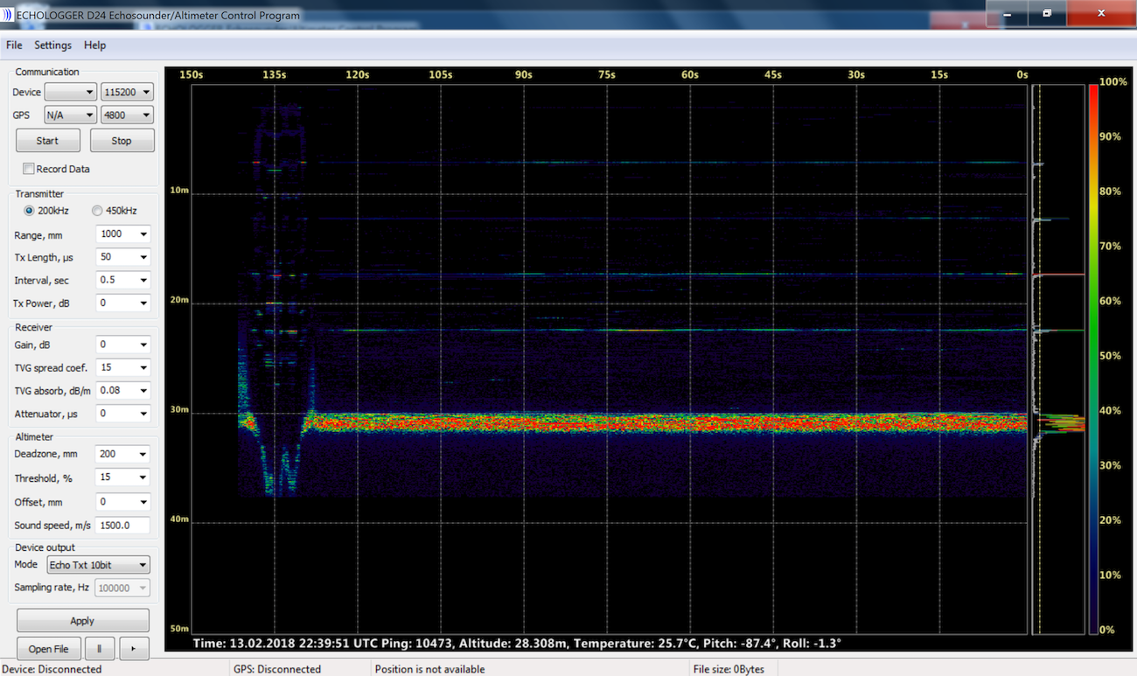Click the play arrow next to the pause button
The height and width of the screenshot is (676, 1137).
point(134,648)
